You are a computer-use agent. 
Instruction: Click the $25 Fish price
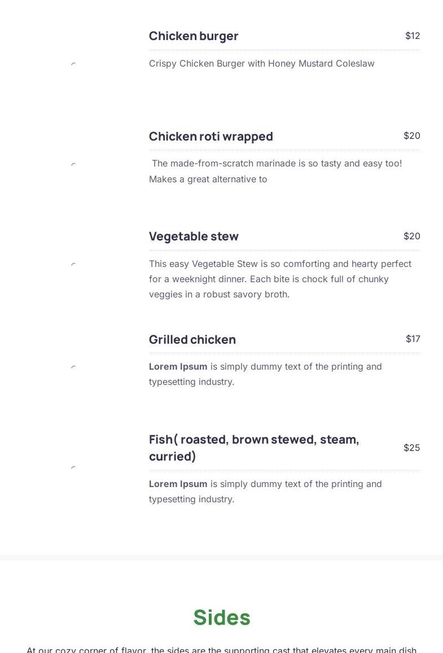tap(412, 448)
